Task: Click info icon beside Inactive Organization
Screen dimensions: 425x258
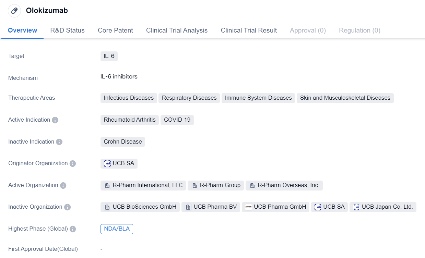Action: pyautogui.click(x=67, y=207)
